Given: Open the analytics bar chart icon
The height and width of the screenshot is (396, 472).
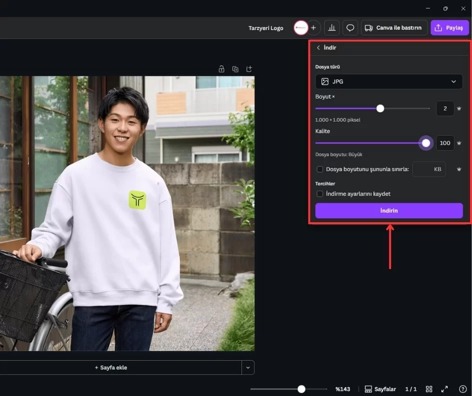Looking at the screenshot, I should click(332, 27).
